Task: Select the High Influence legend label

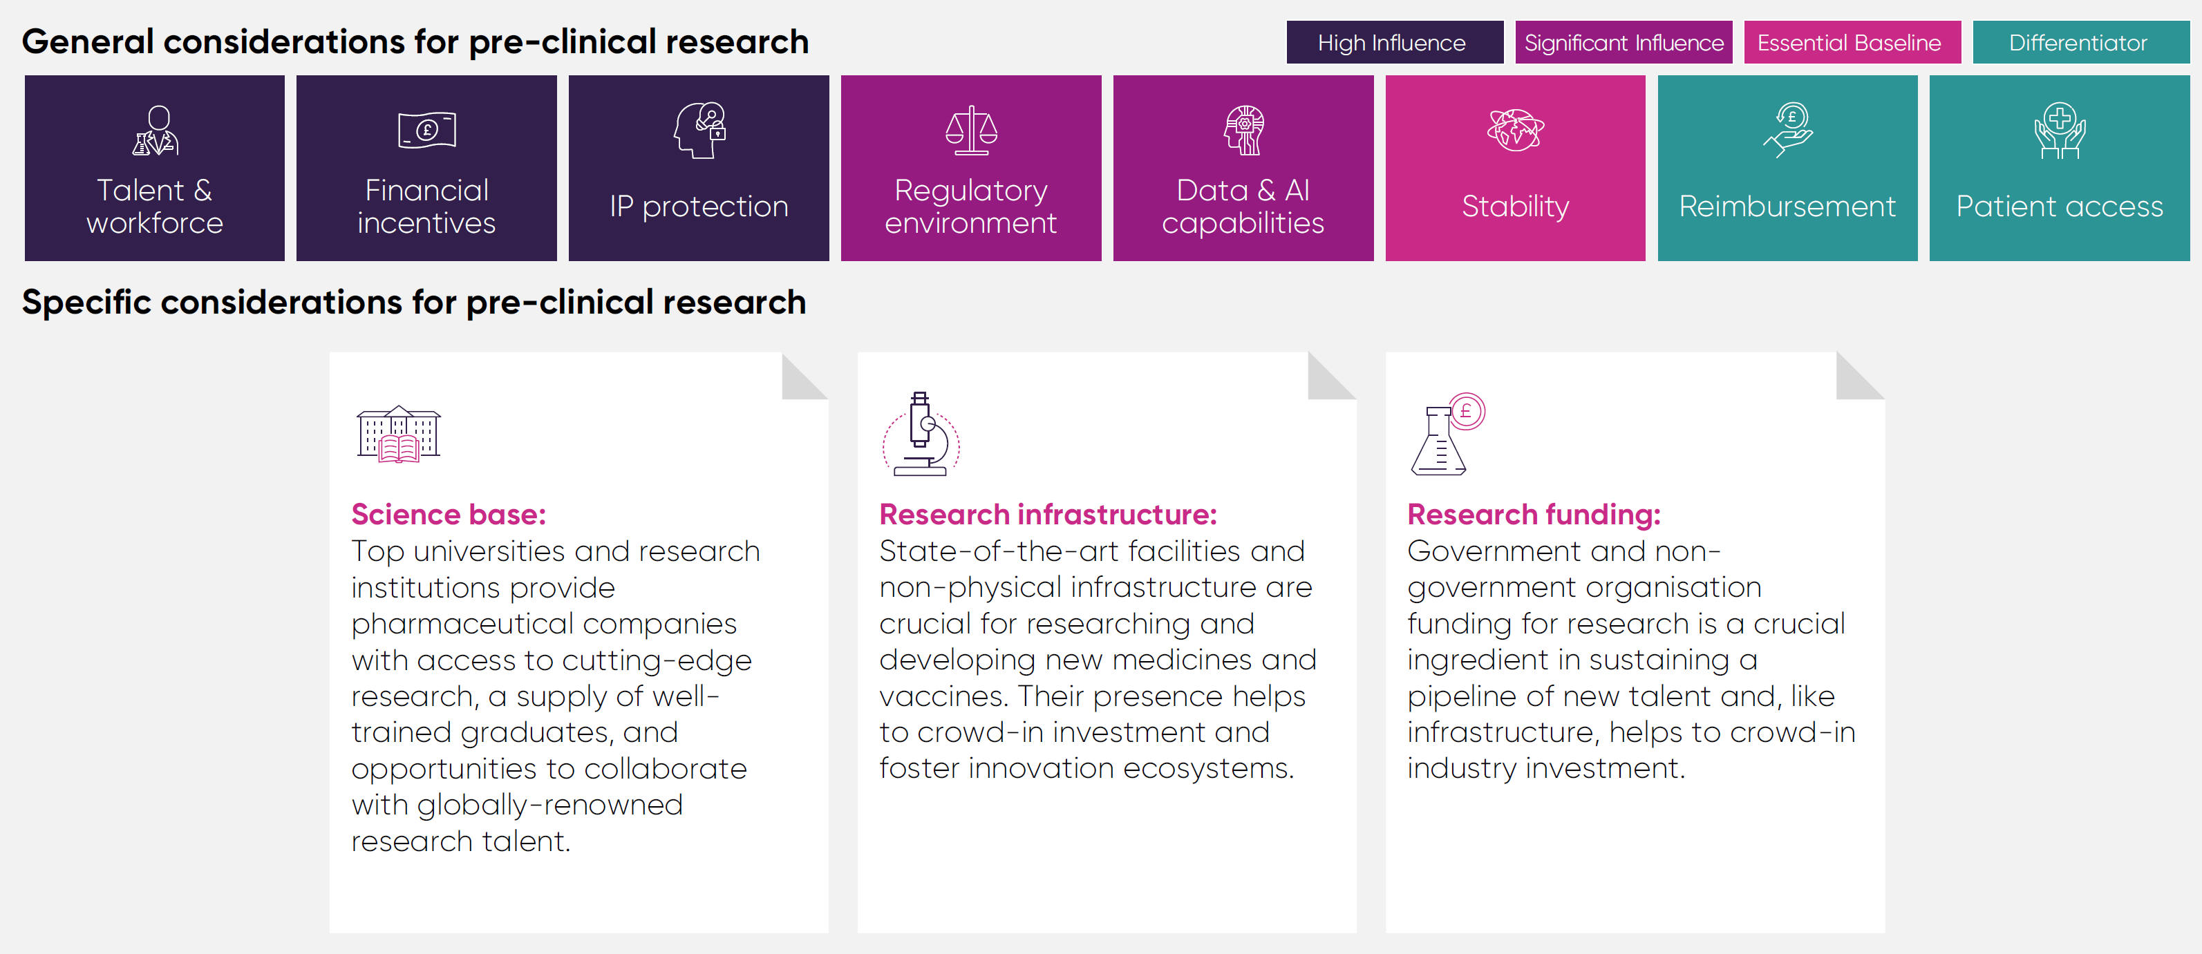Action: point(1393,43)
